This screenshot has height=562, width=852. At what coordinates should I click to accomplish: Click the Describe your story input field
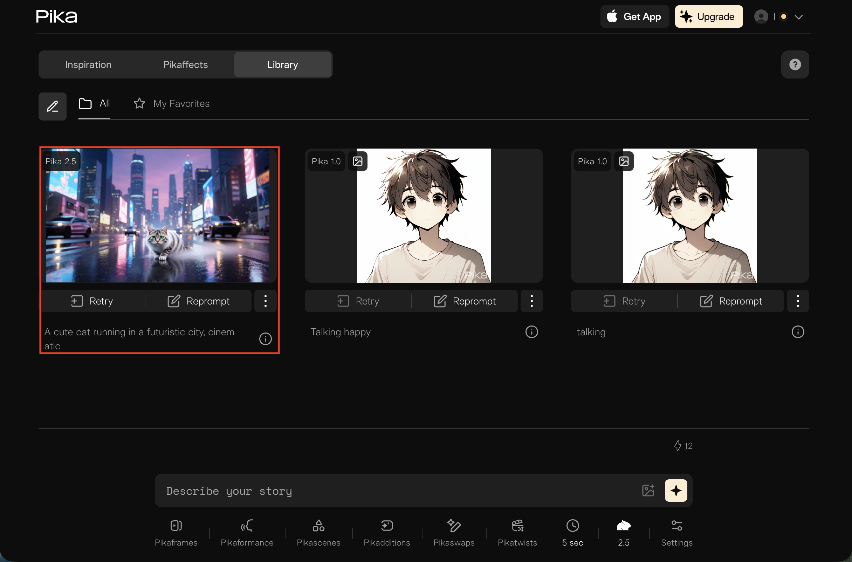point(394,491)
